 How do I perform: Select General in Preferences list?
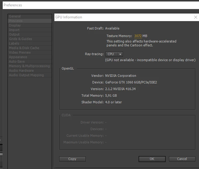tap(30, 16)
